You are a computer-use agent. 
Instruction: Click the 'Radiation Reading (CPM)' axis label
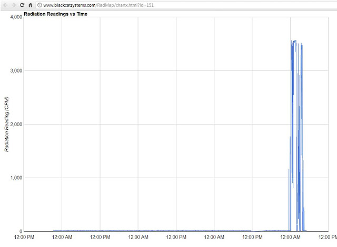[7, 125]
